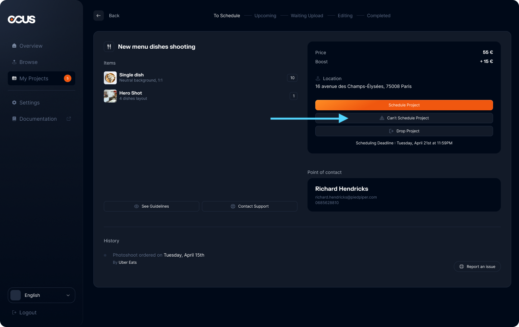Click the OCUS logo
Viewport: 519px width, 327px height.
pyautogui.click(x=22, y=19)
